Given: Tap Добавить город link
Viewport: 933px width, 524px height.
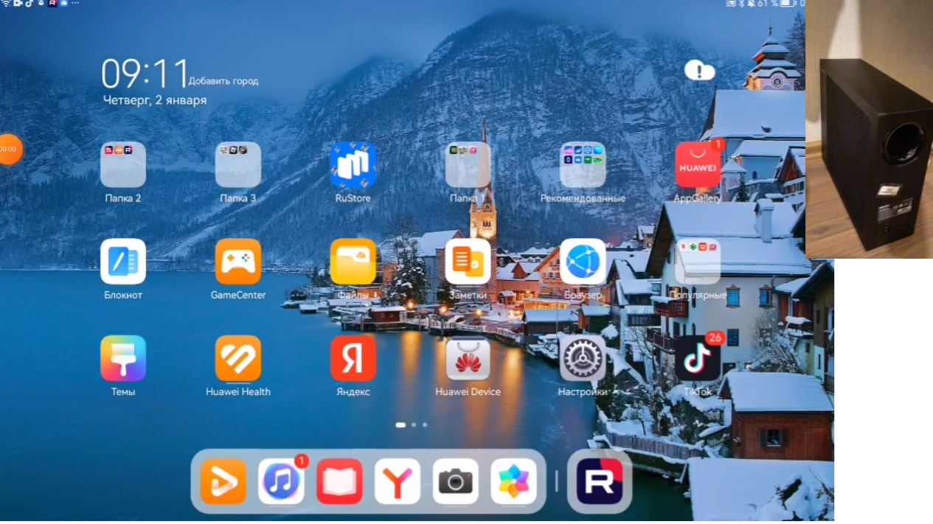Looking at the screenshot, I should (x=223, y=81).
